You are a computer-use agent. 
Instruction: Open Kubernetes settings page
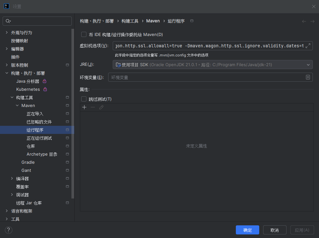click(28, 89)
